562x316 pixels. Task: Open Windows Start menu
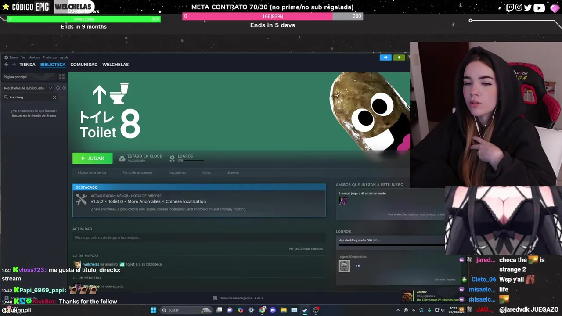coord(153,310)
